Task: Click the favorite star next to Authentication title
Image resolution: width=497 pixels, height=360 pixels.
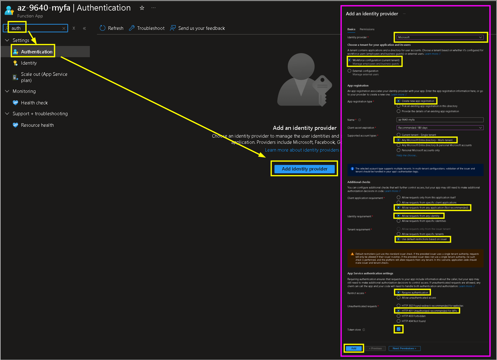Action: click(142, 8)
